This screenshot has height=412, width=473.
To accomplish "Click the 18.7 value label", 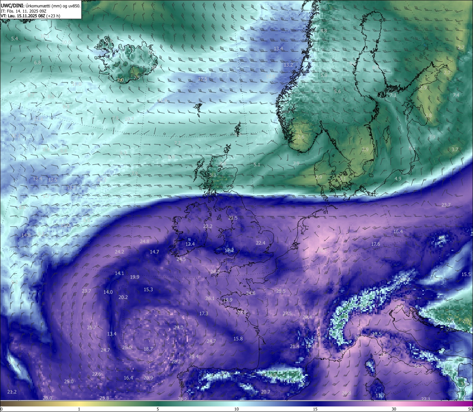I will coord(148,349).
